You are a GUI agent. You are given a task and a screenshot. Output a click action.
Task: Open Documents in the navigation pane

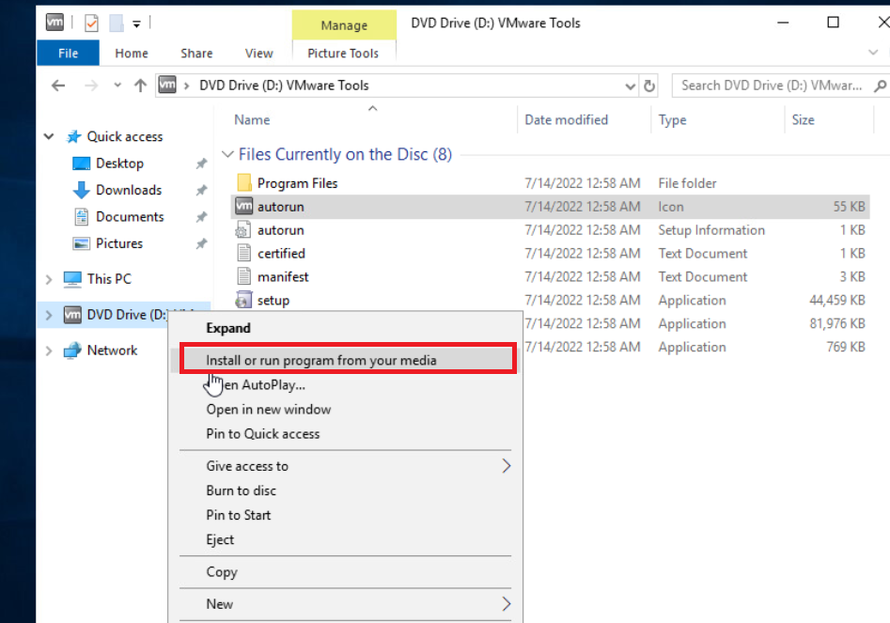130,217
